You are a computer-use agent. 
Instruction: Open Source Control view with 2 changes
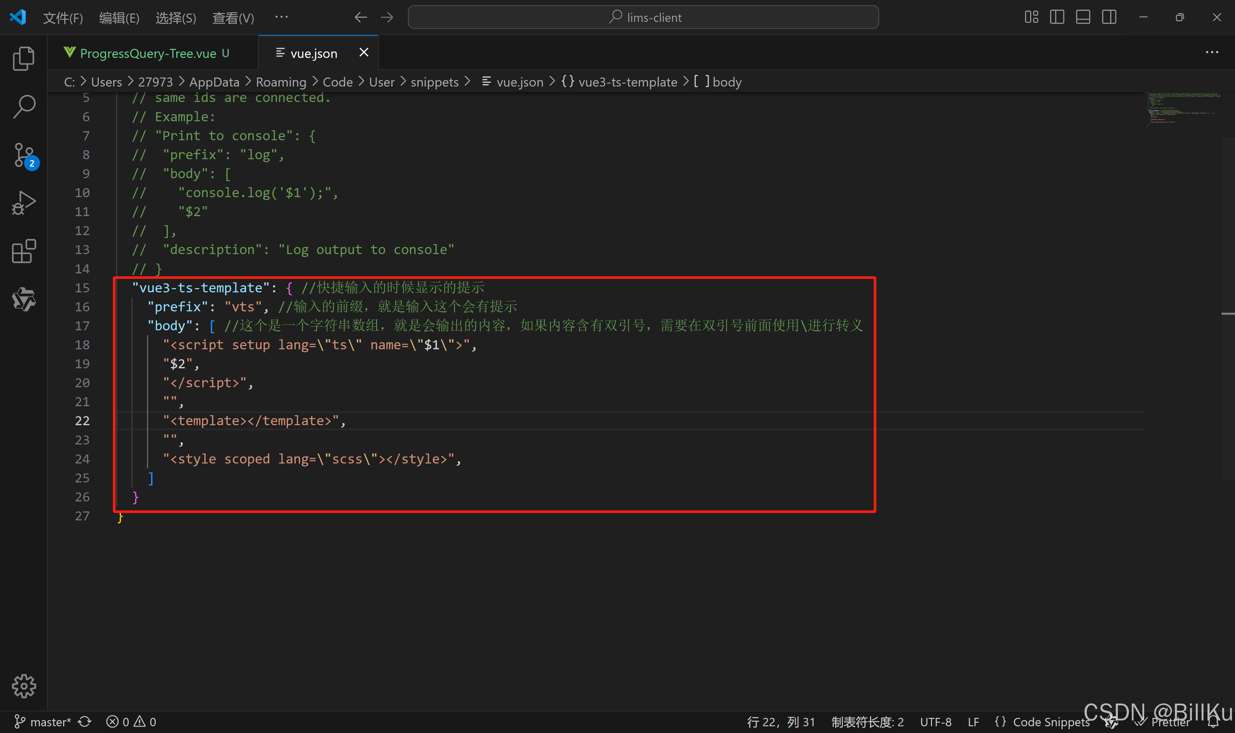23,155
